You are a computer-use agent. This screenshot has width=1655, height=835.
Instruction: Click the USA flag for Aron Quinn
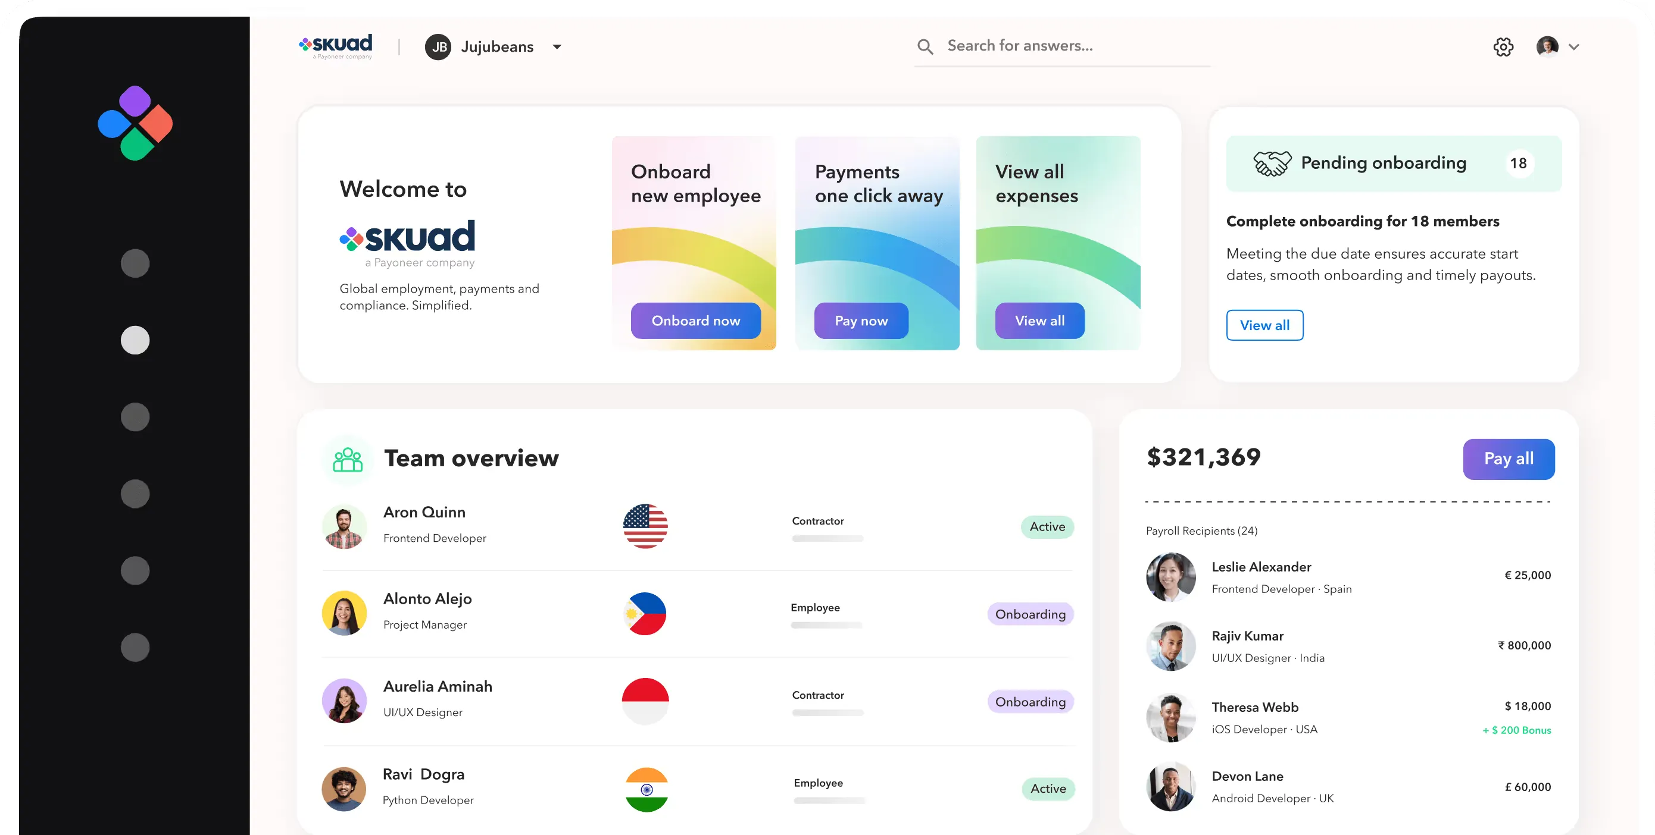coord(645,526)
